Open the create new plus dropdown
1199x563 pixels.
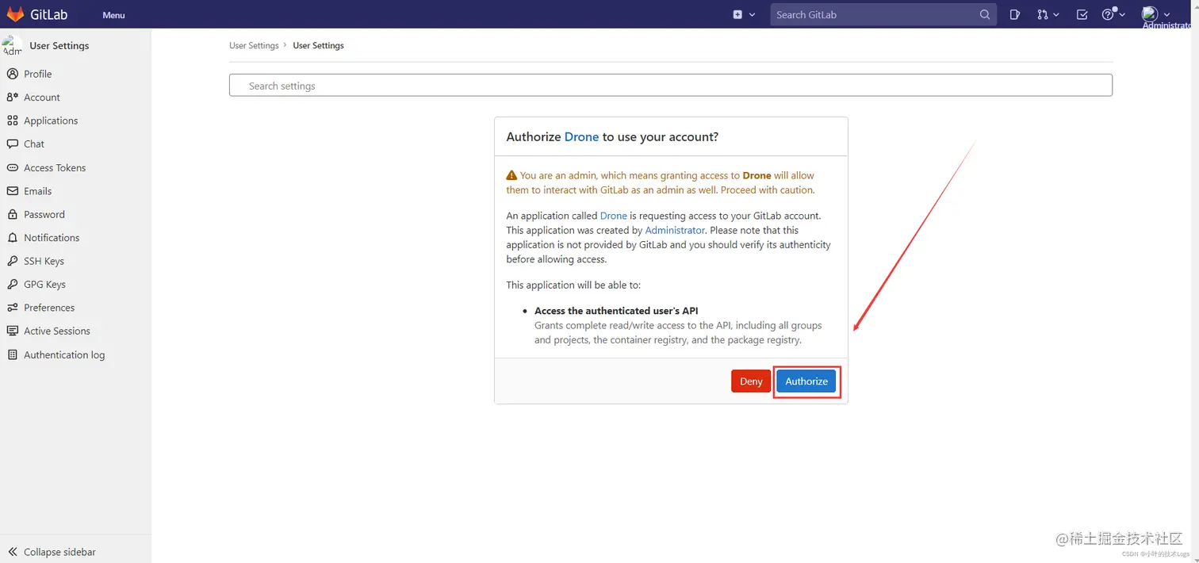[x=744, y=14]
